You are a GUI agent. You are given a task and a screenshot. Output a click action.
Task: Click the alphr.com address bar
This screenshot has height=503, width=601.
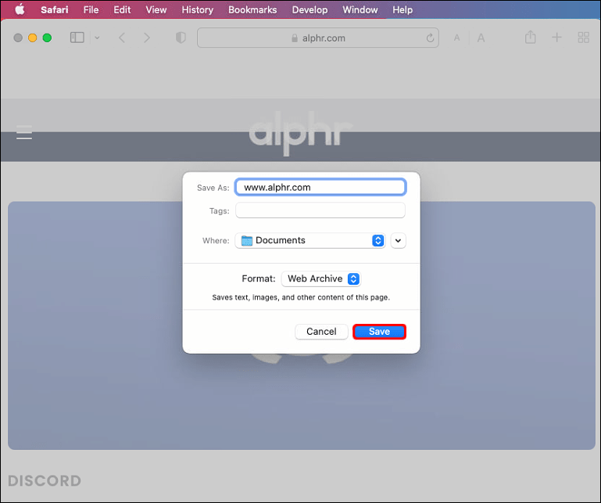pos(318,38)
